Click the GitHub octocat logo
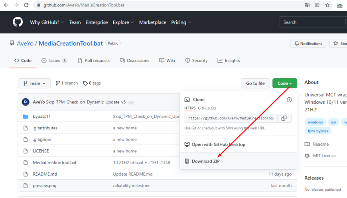347x198 pixels. pos(18,22)
